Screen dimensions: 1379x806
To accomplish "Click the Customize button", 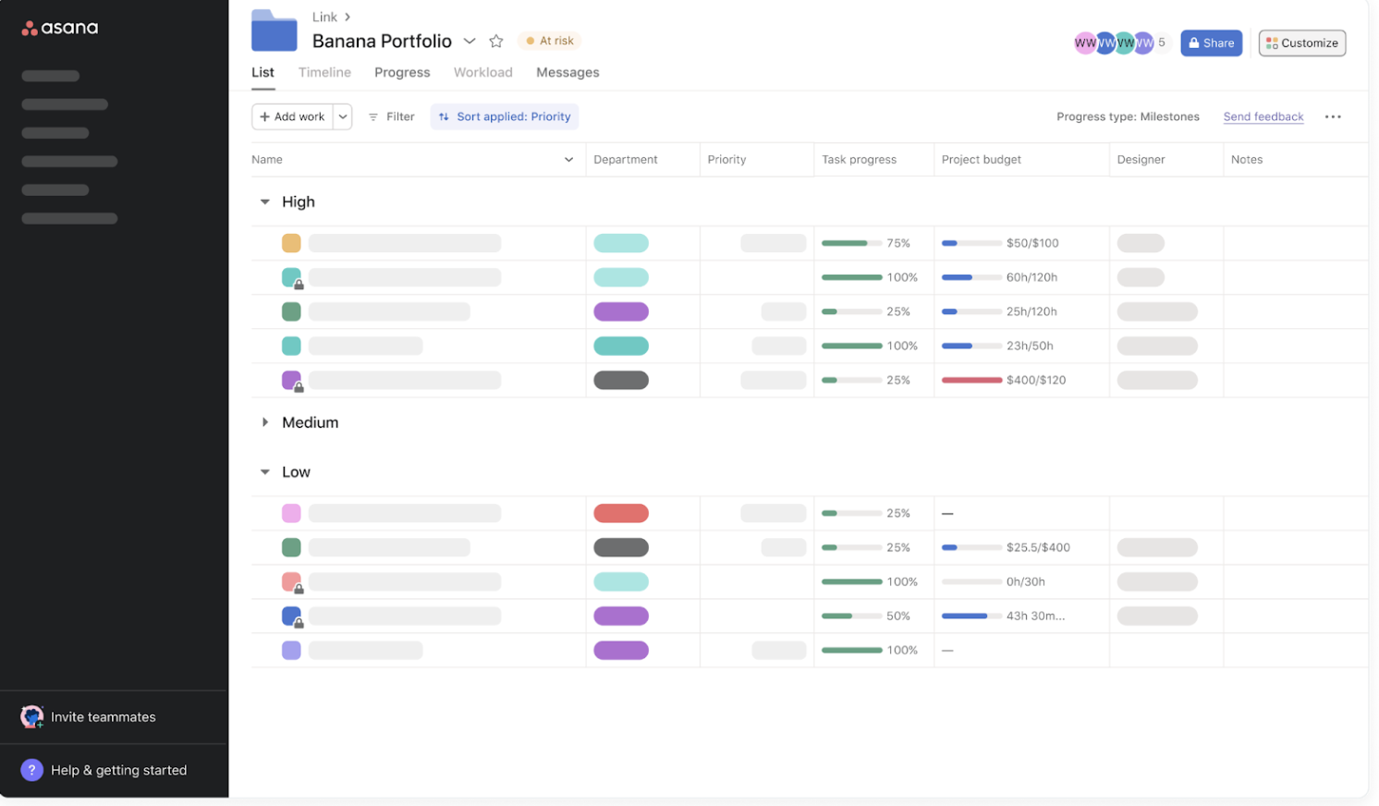I will point(1301,43).
